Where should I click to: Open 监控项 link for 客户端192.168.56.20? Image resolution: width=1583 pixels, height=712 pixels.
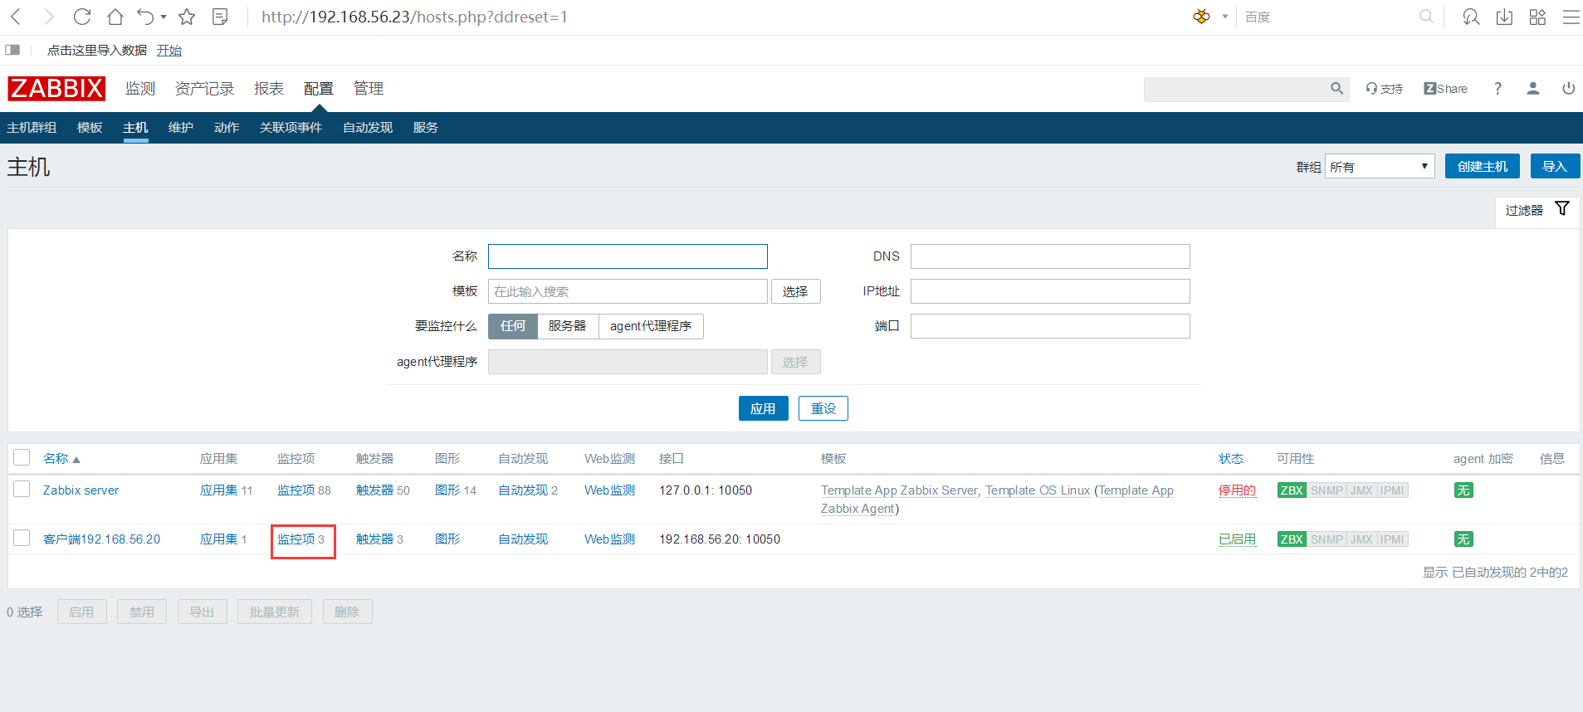pyautogui.click(x=296, y=539)
